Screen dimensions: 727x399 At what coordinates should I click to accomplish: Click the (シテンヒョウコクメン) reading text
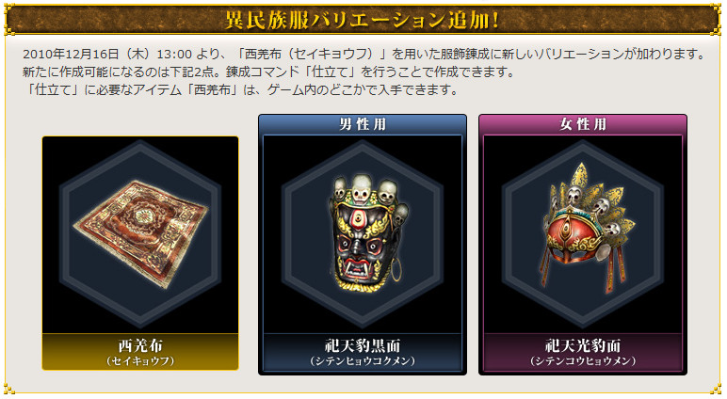point(363,361)
